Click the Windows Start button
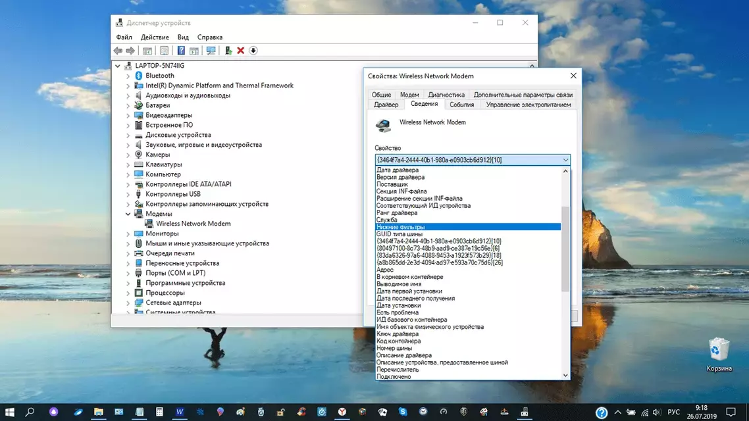Viewport: 749px width, 421px height. click(x=10, y=412)
